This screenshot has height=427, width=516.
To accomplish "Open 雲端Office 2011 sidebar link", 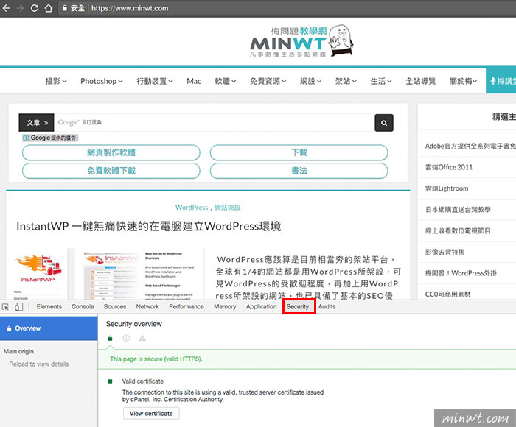I will point(449,167).
